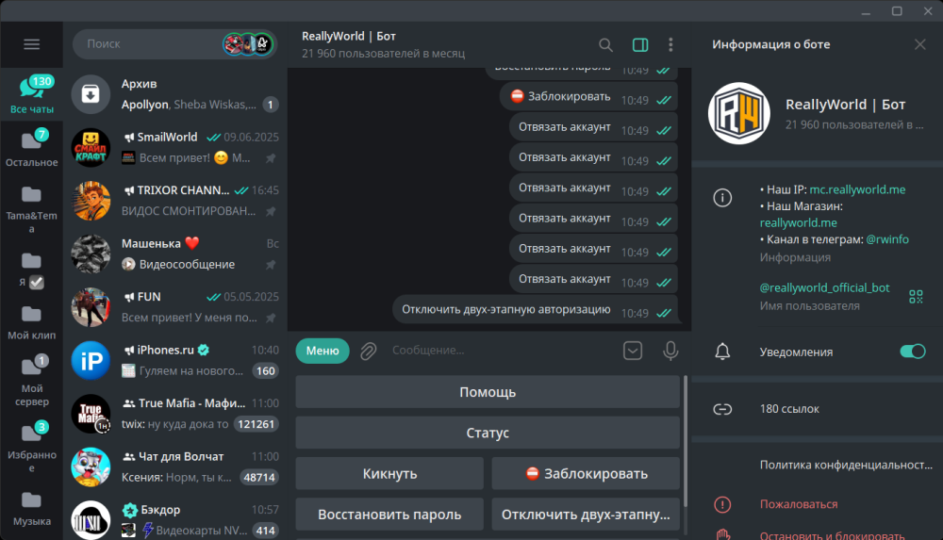Maximize the Telegram window
The image size is (943, 540).
[897, 10]
